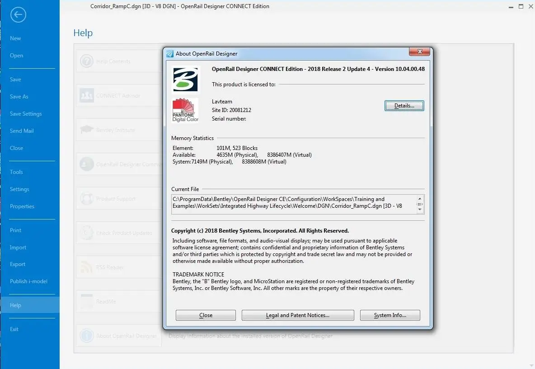Choose Save from the backstage menu

[15, 79]
